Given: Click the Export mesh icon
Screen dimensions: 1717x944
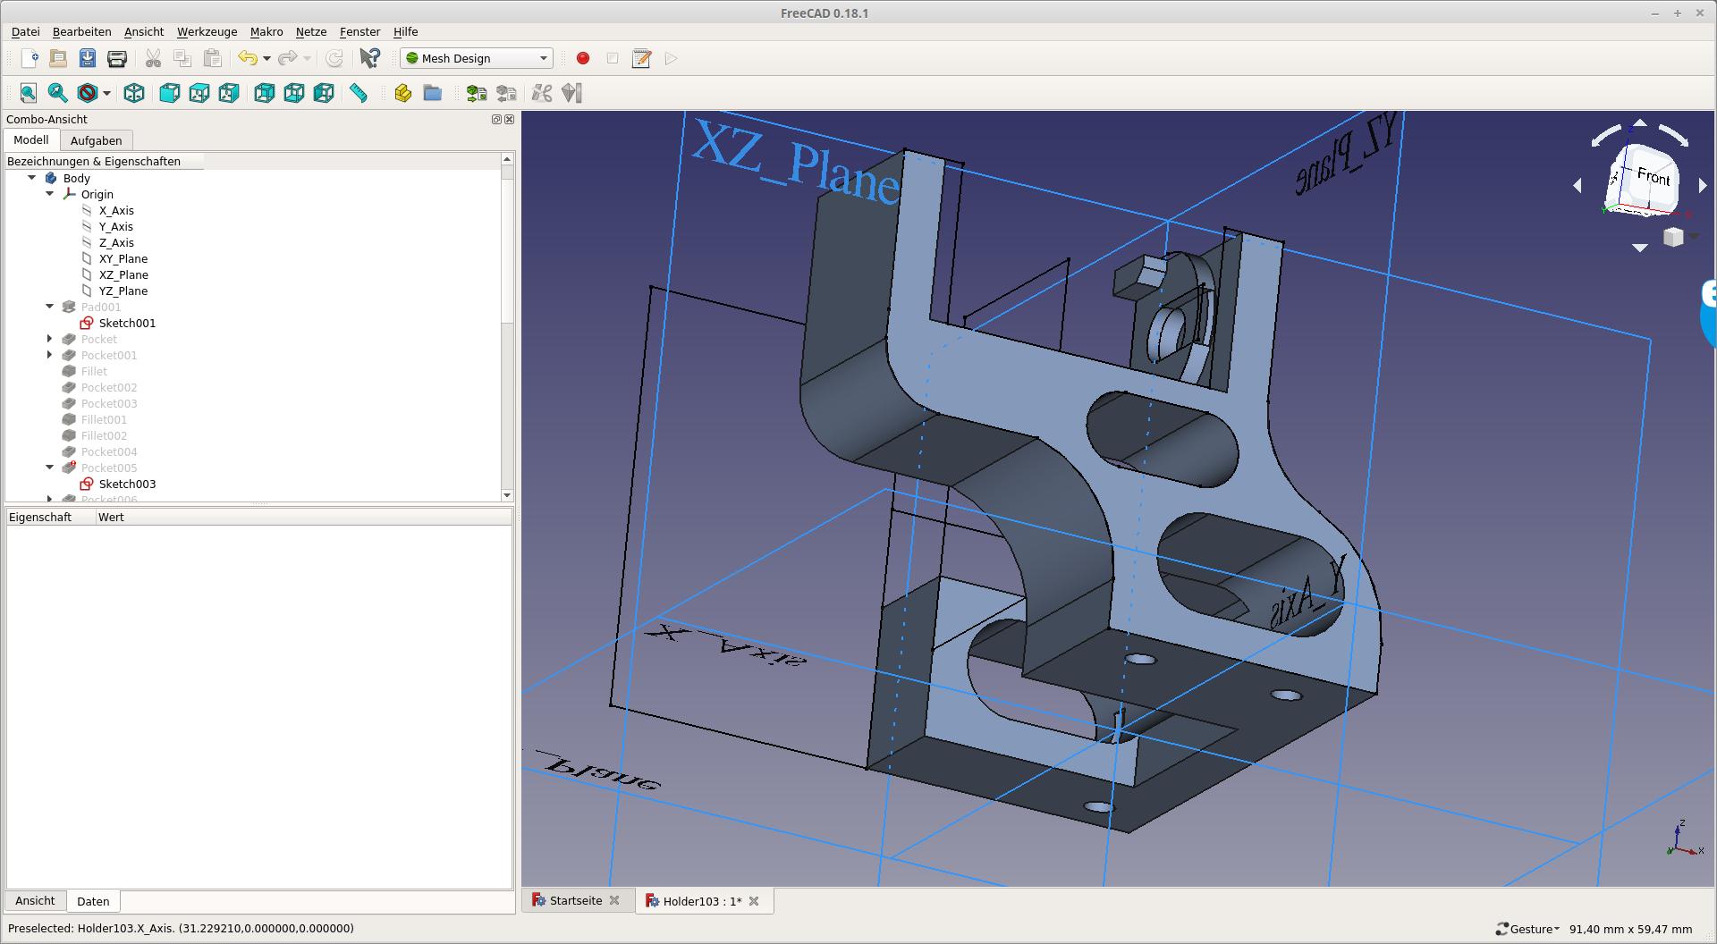Looking at the screenshot, I should tap(506, 93).
